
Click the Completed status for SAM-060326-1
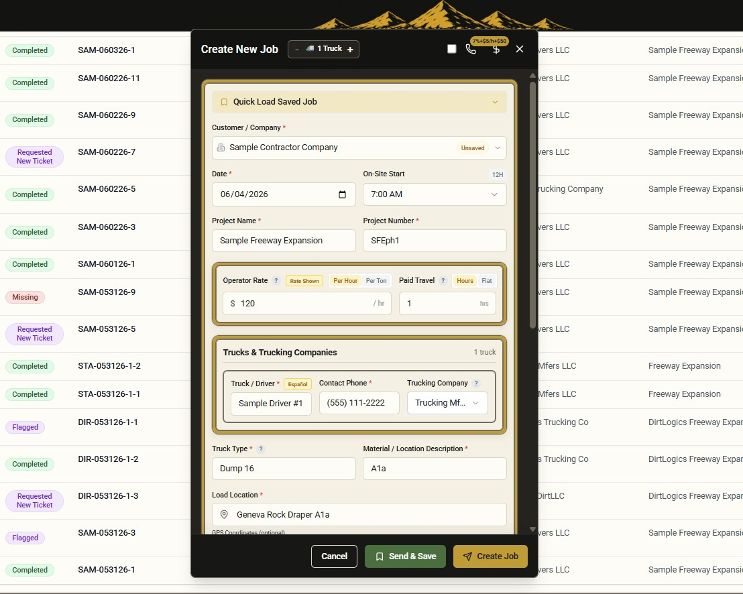pos(30,51)
